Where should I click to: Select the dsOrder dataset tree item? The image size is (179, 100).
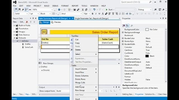click(25, 41)
